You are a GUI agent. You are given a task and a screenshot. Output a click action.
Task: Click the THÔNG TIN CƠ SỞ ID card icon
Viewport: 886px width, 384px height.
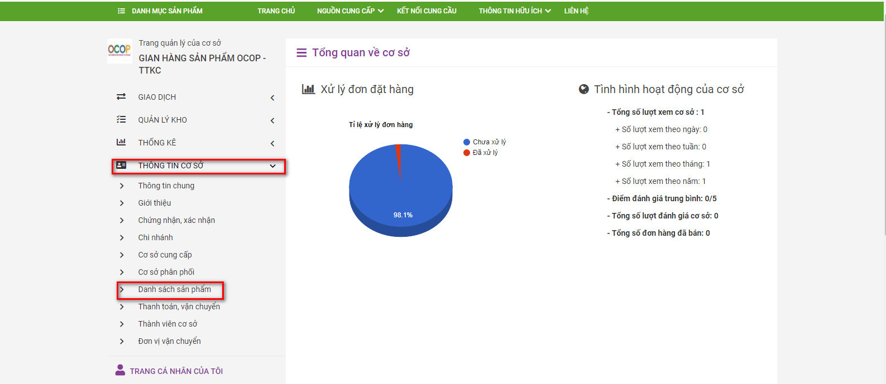coord(121,165)
